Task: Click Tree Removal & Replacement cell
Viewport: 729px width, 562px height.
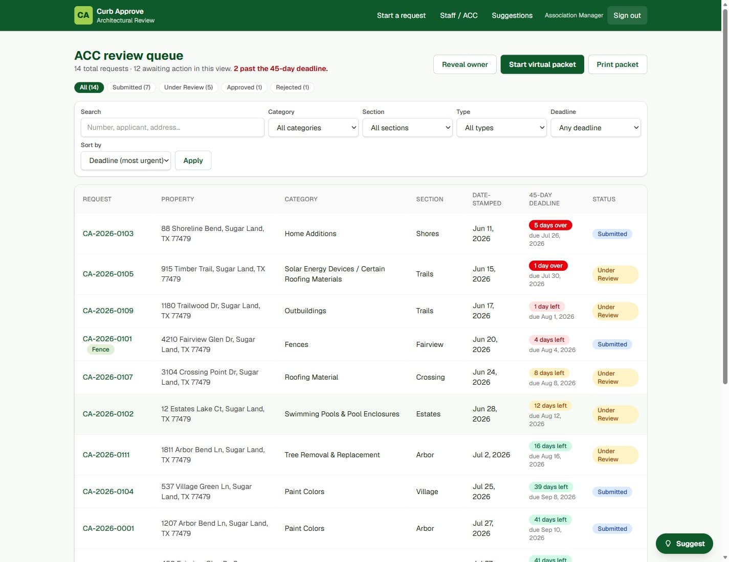Action: point(332,455)
